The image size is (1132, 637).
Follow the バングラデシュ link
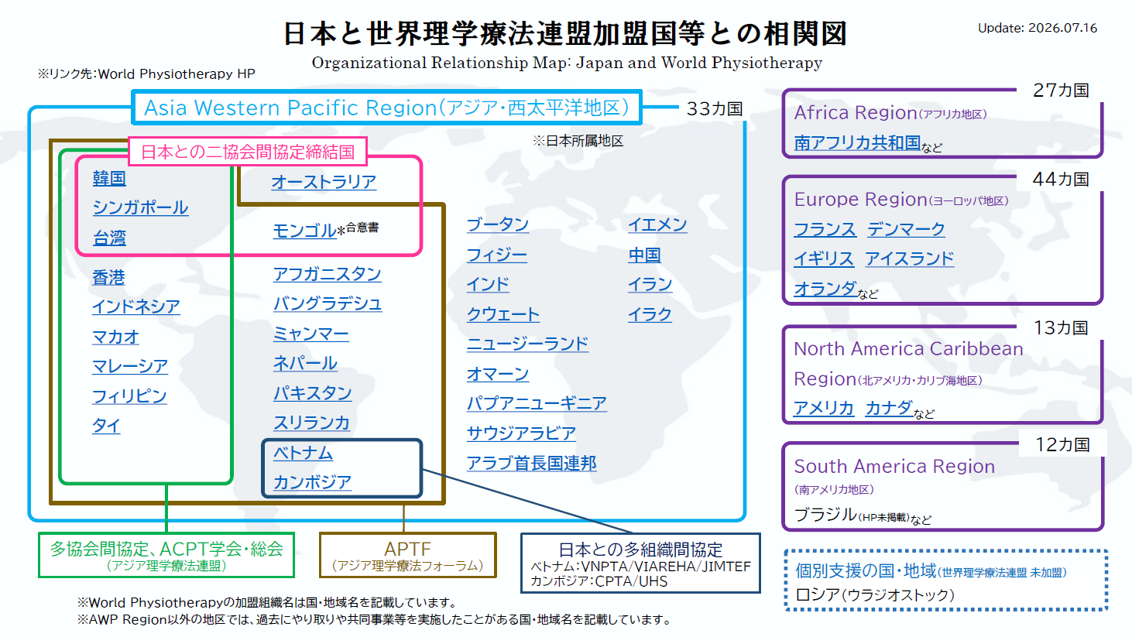click(x=328, y=303)
